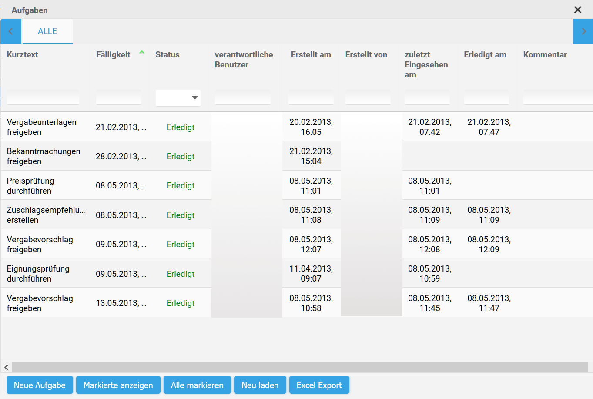Click Erledigt am 21.02.2013, 07:47 cell
The image size is (593, 399).
tap(489, 127)
